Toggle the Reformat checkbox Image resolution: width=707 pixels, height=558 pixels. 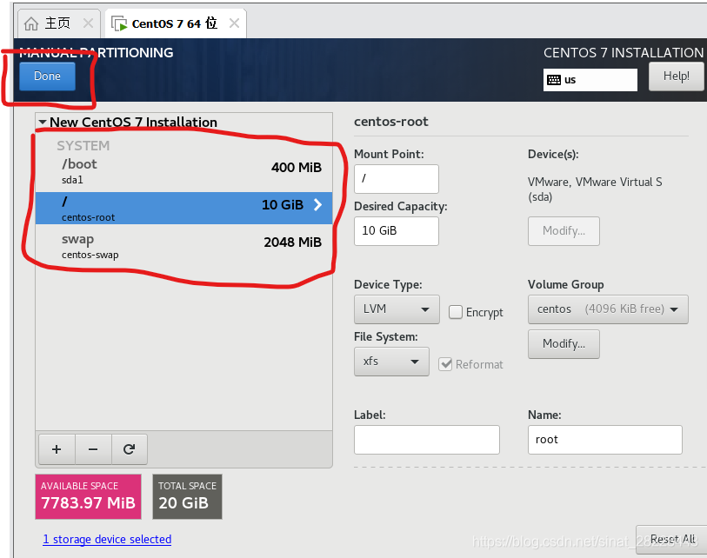pyautogui.click(x=445, y=364)
